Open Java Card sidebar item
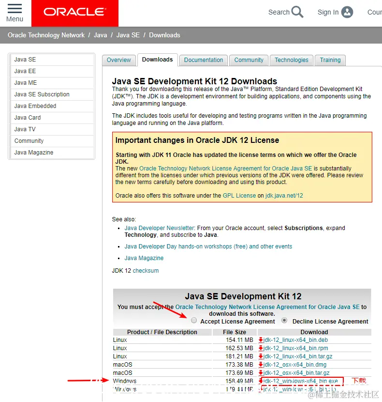382x402 pixels. click(x=52, y=118)
